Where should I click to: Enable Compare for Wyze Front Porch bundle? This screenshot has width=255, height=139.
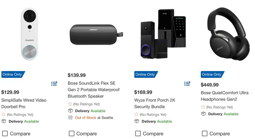(x=138, y=133)
